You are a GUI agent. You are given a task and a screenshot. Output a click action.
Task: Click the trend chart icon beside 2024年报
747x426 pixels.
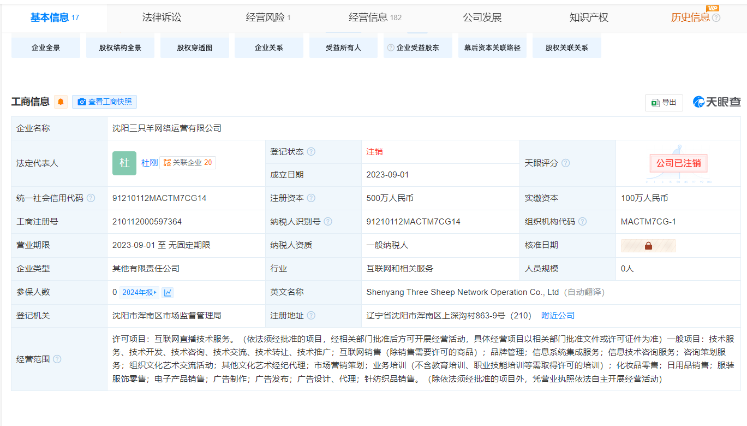pos(168,293)
